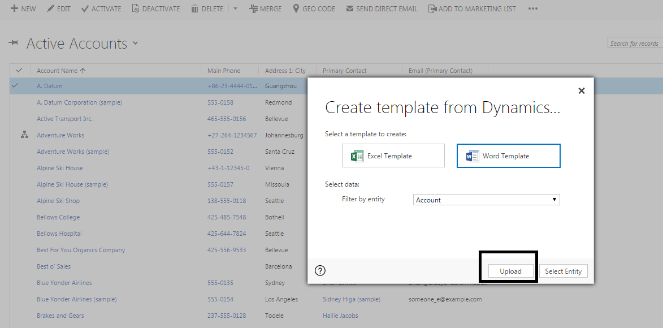
Task: Open the Adventure Works account link
Action: (x=60, y=135)
